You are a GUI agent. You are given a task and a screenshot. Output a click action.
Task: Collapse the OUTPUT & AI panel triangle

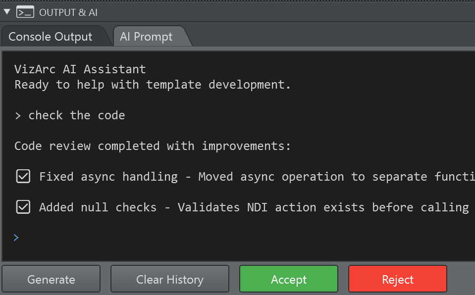point(6,11)
